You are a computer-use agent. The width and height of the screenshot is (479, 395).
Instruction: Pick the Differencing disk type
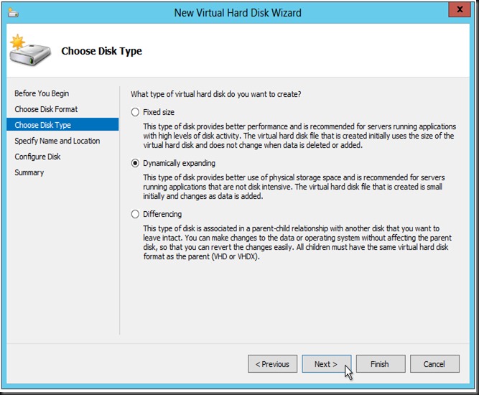[x=135, y=214]
